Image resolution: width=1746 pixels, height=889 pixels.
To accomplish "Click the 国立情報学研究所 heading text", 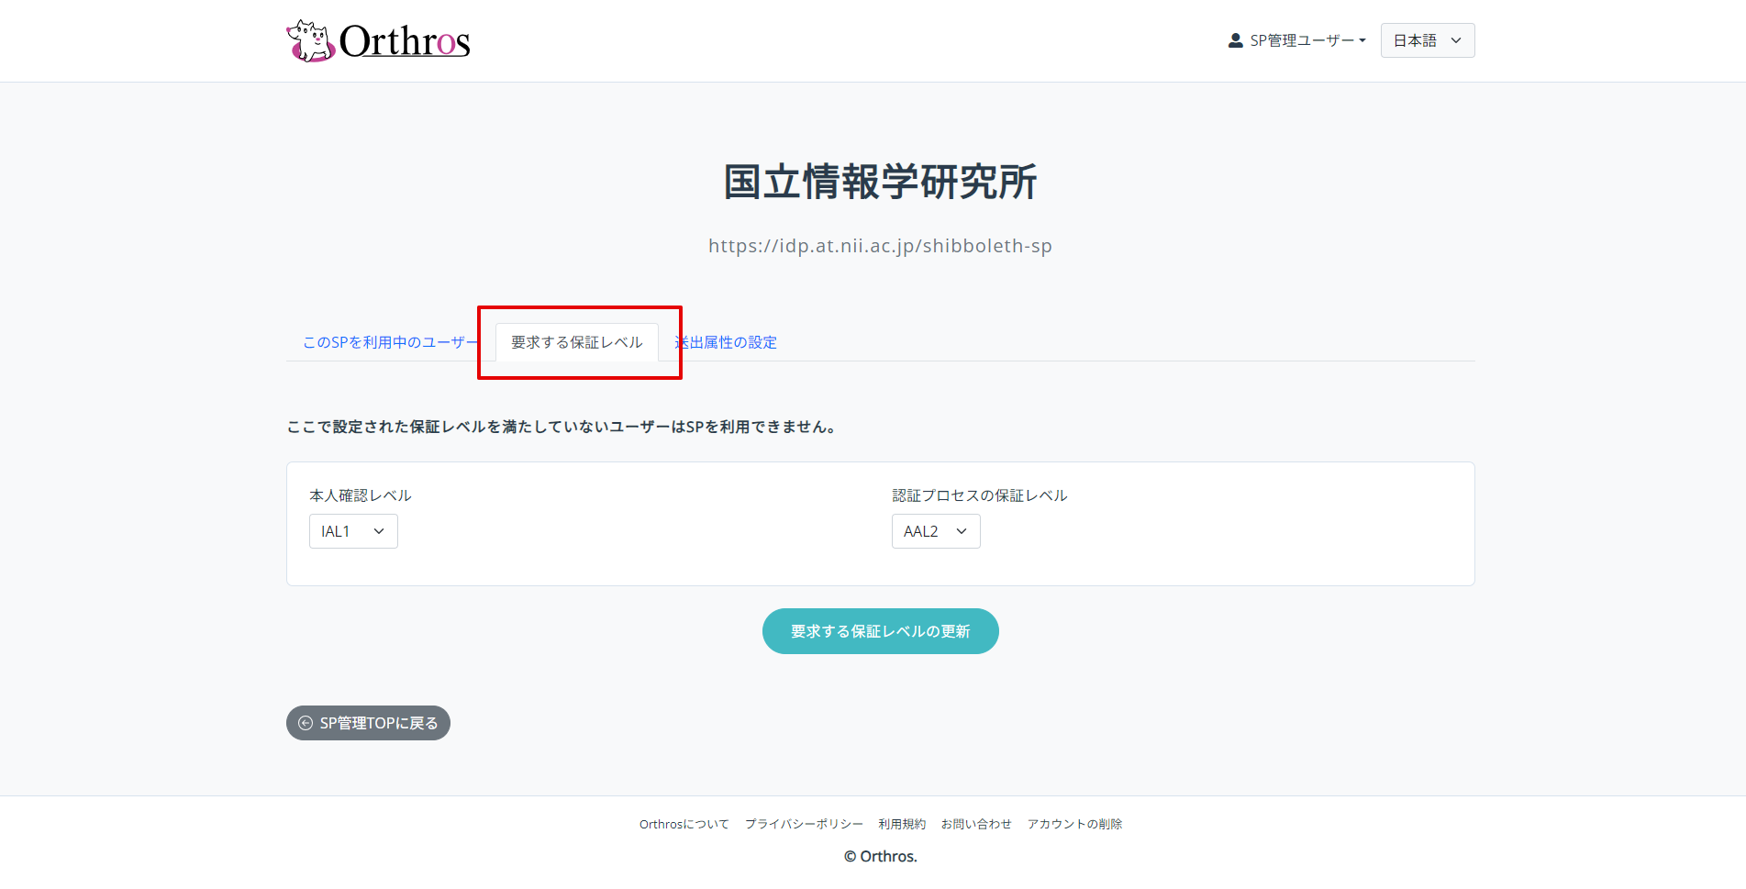I will 881,182.
